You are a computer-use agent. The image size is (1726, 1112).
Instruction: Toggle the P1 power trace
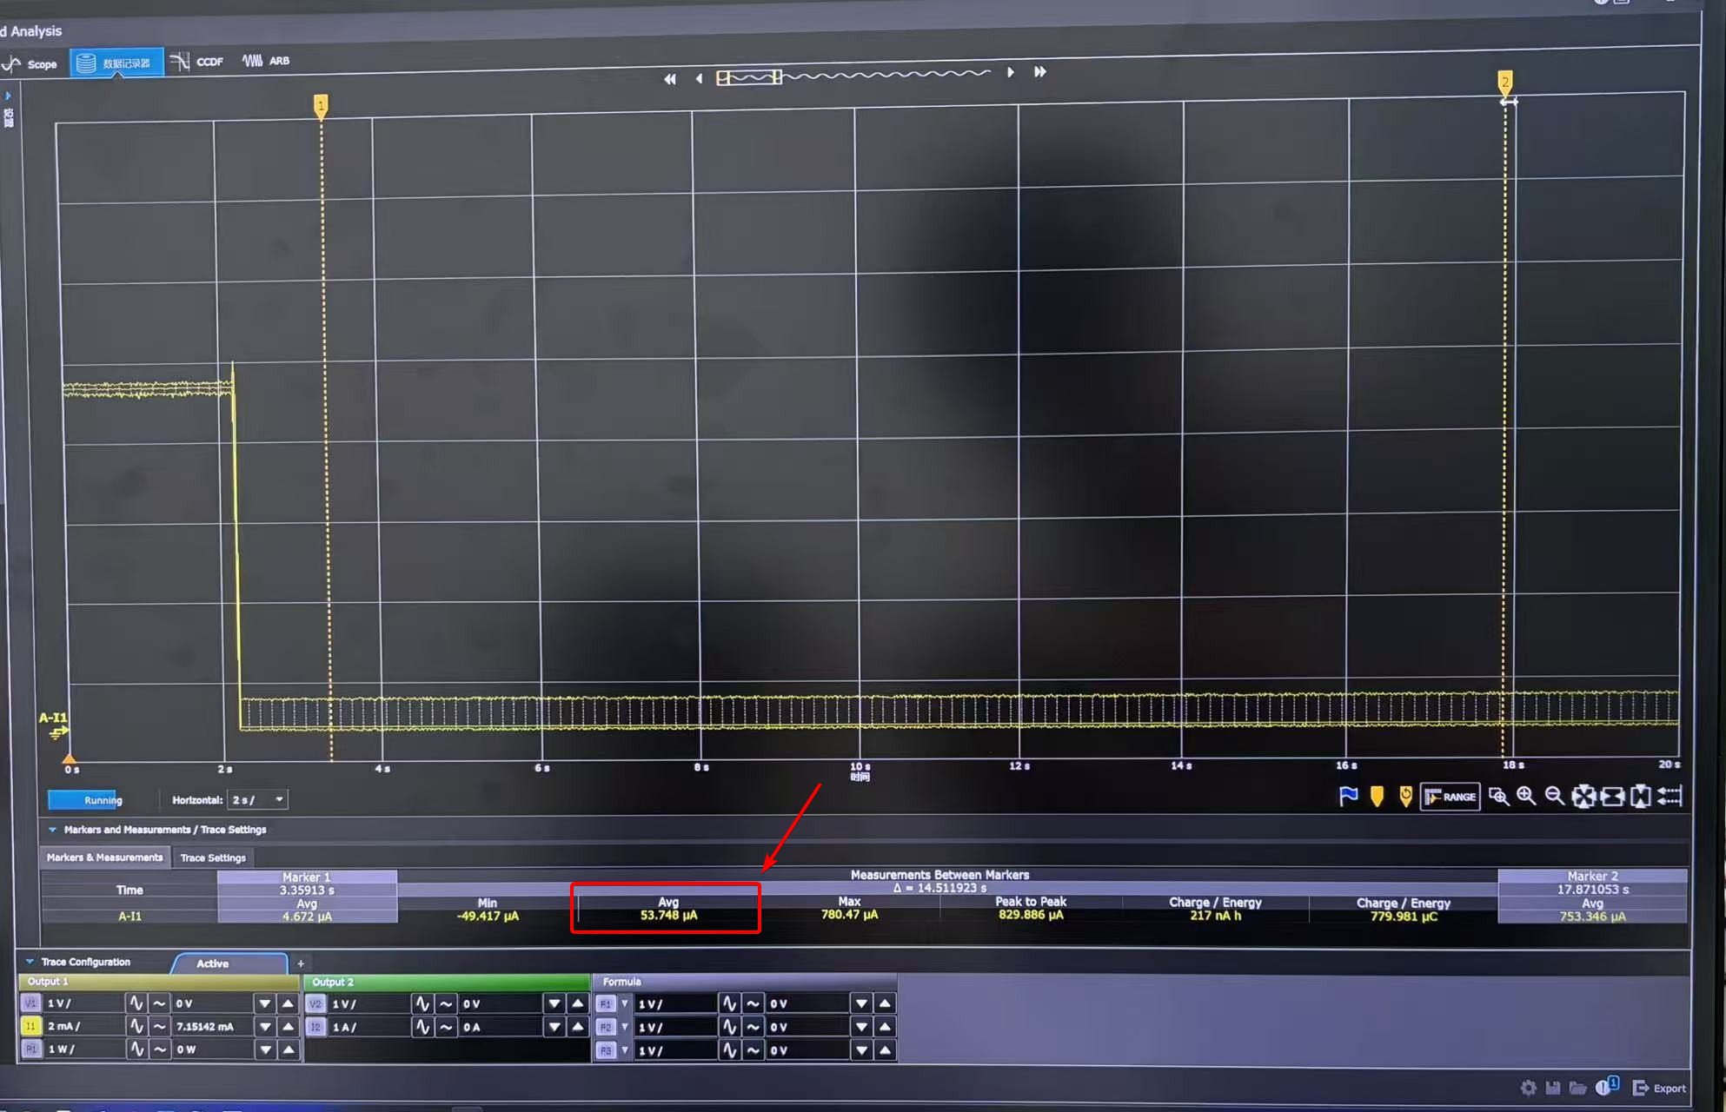click(31, 1049)
